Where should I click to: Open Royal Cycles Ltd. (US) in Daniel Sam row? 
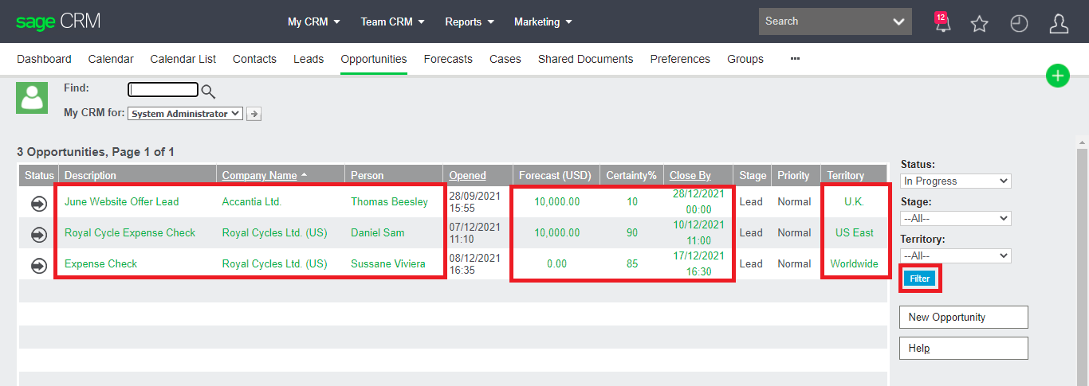(x=274, y=232)
